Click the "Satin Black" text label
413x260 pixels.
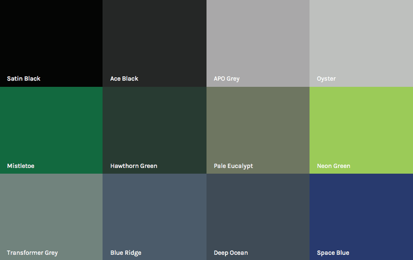pyautogui.click(x=24, y=79)
